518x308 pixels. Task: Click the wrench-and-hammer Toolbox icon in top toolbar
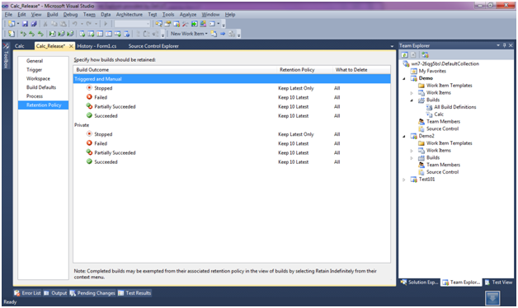[x=185, y=24]
